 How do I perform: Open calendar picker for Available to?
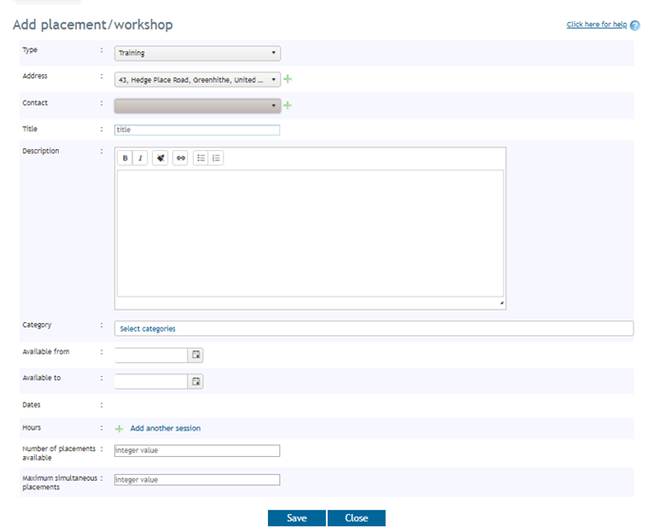point(196,381)
